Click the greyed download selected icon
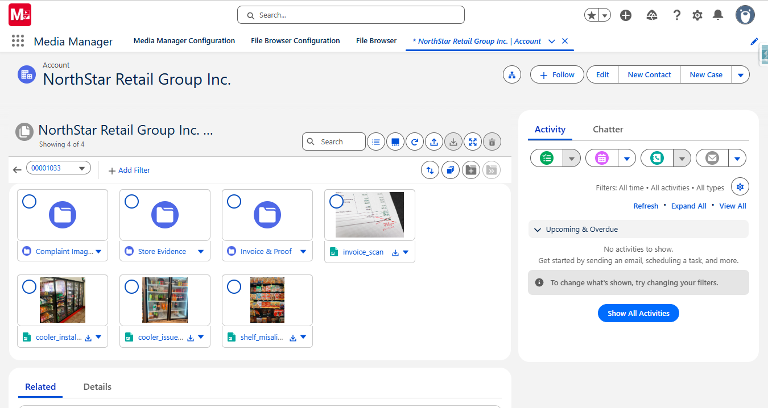The image size is (768, 408). click(453, 142)
